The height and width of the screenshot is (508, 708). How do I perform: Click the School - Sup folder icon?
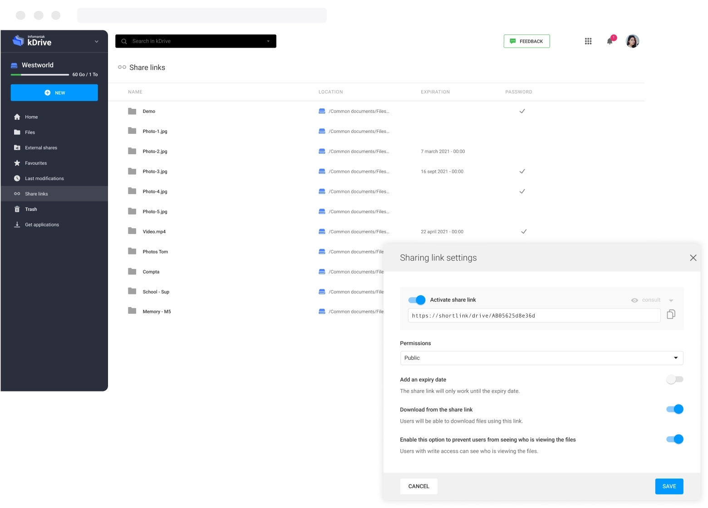pyautogui.click(x=132, y=291)
